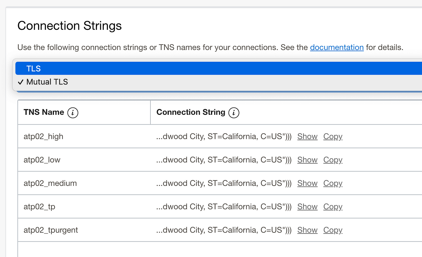
Task: Copy the atp02_tp connection string
Action: (333, 207)
